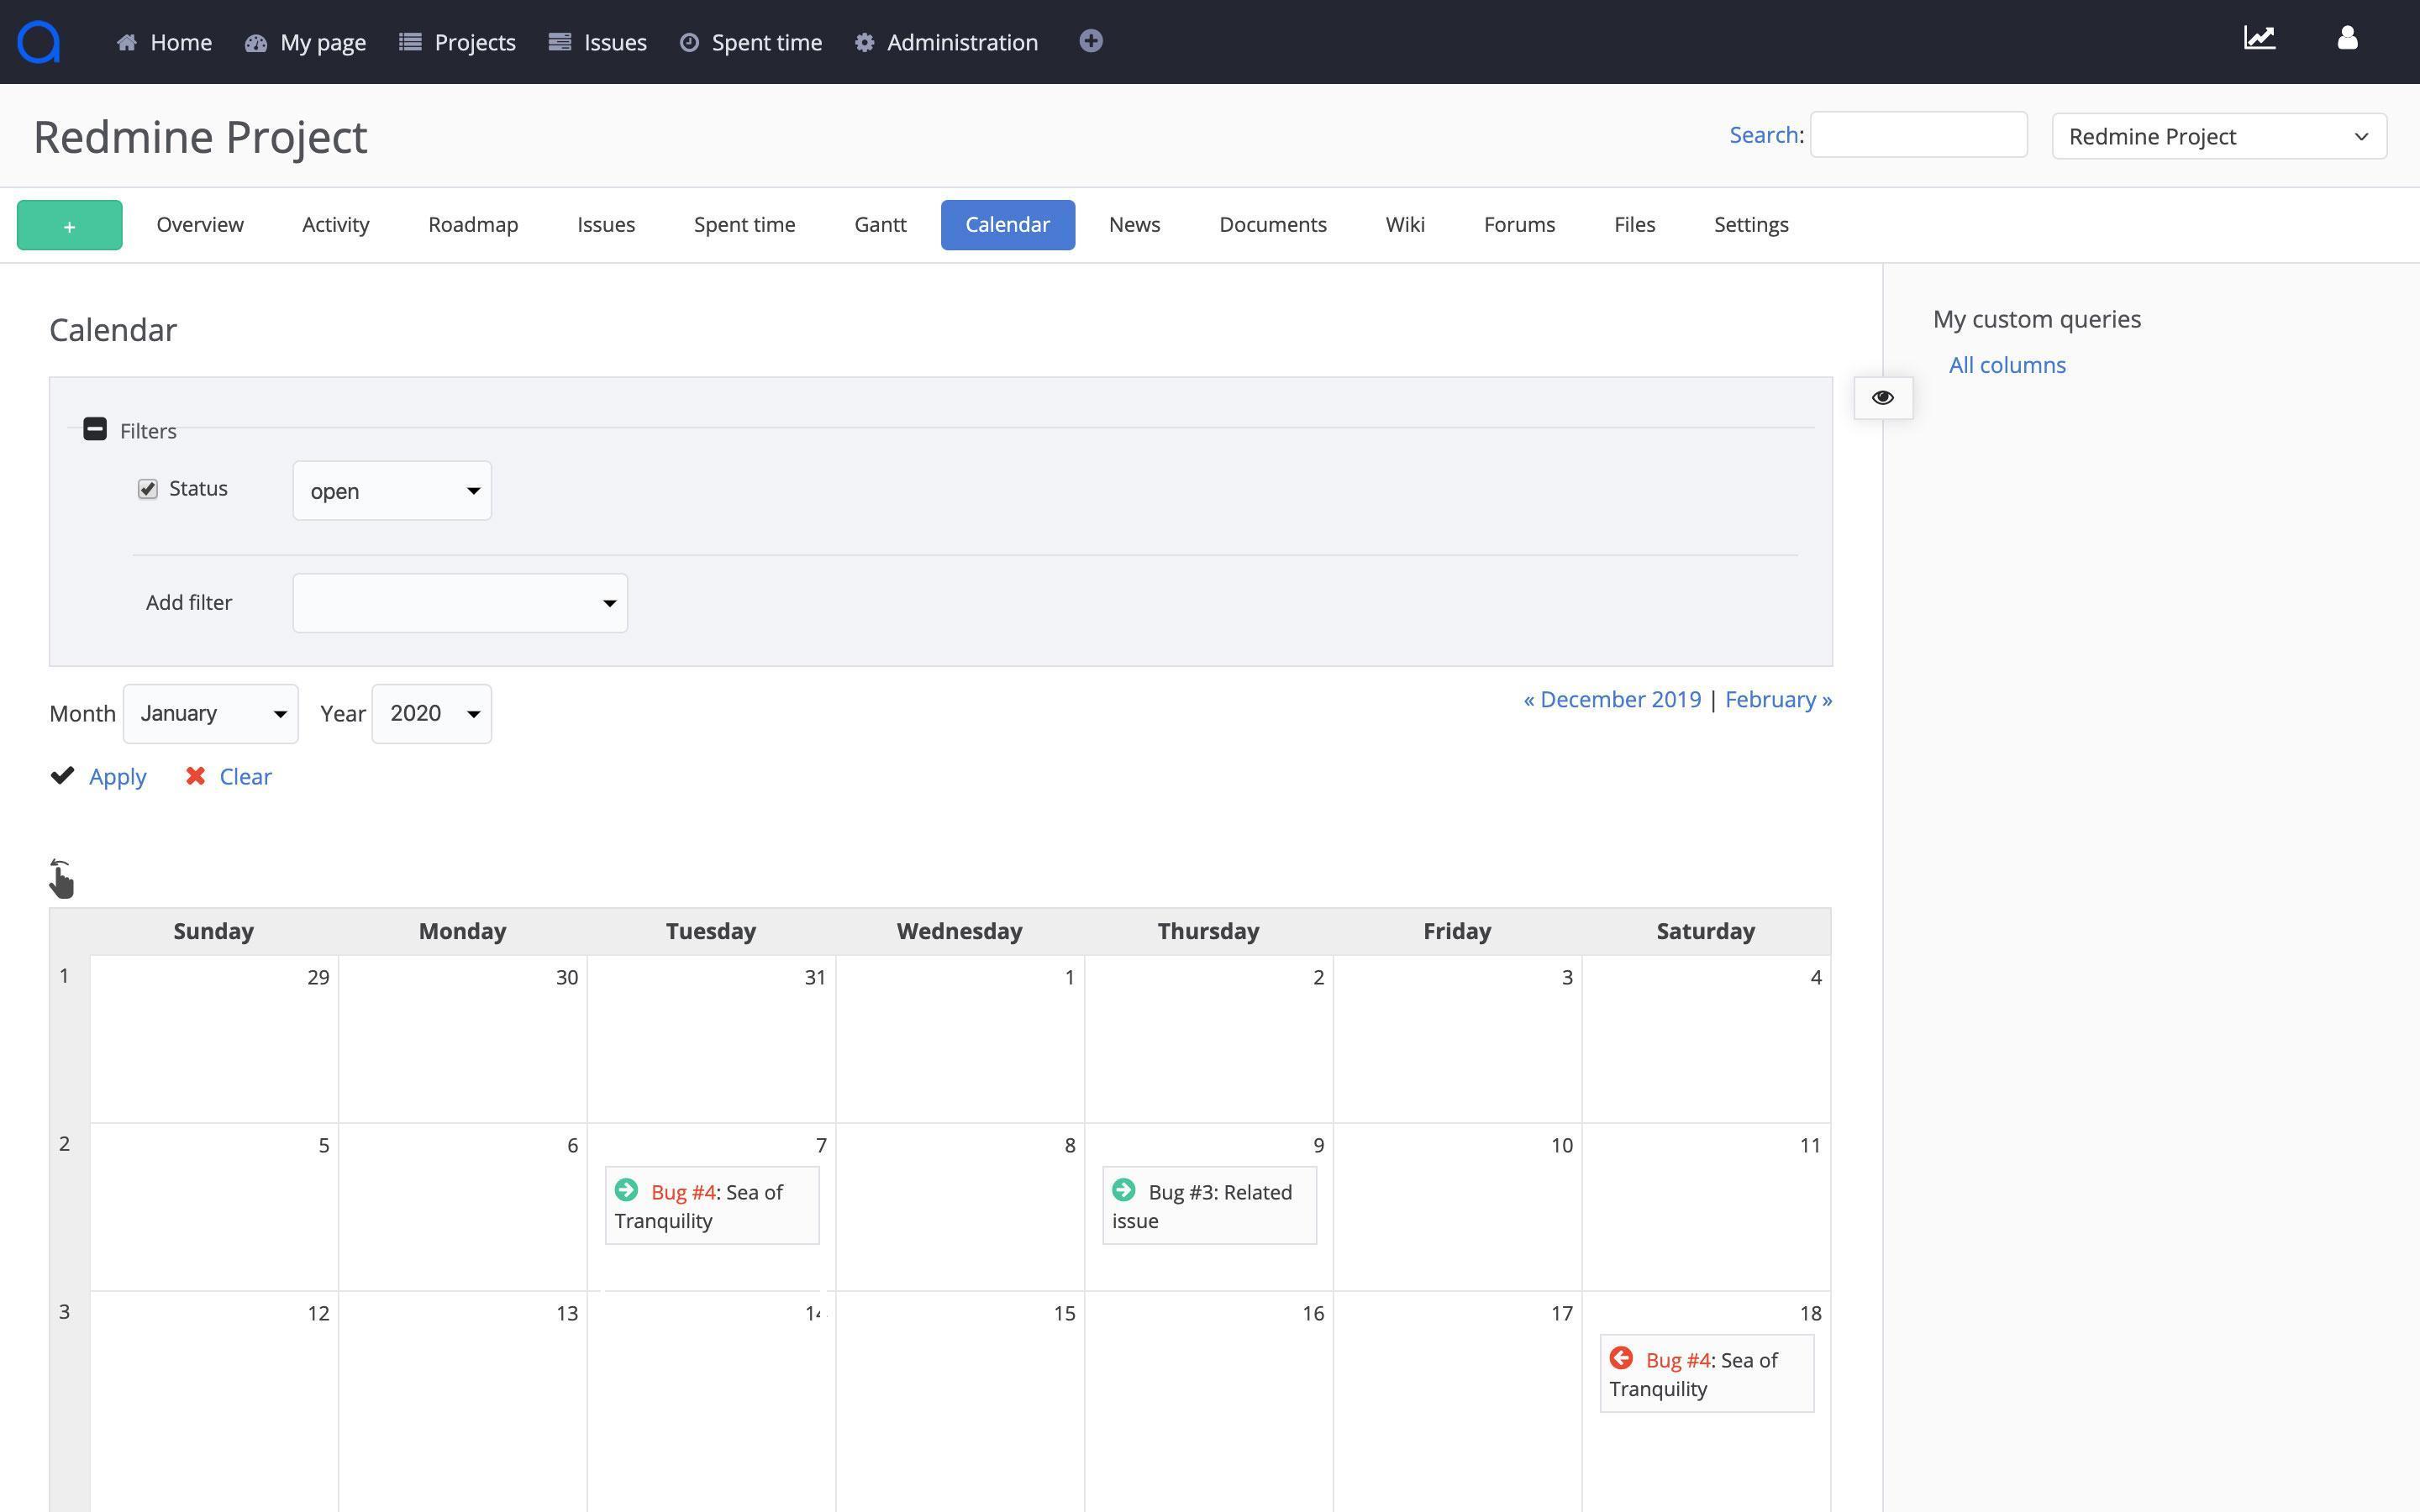
Task: Open the Documents tab
Action: click(1273, 225)
